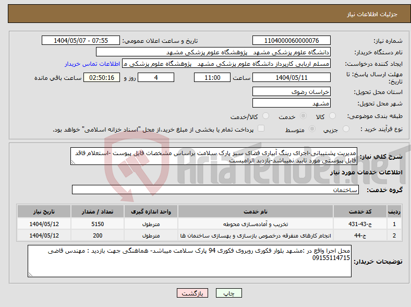The width and height of the screenshot is (411, 307).
Task: Click the خراسان رضوی delivery province field
Action: click(x=291, y=91)
